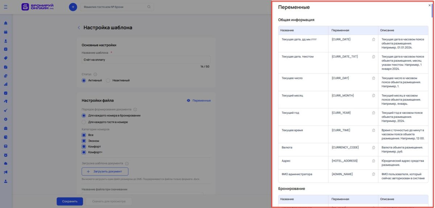
Task: Toggle the Эконом checkbox
Action: [84, 141]
